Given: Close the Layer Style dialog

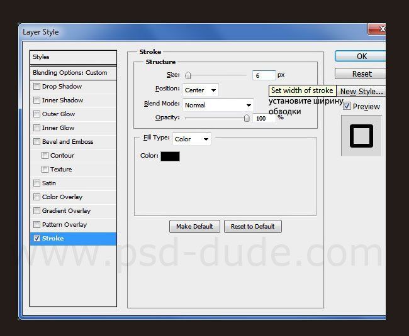Looking at the screenshot, I should click(377, 29).
